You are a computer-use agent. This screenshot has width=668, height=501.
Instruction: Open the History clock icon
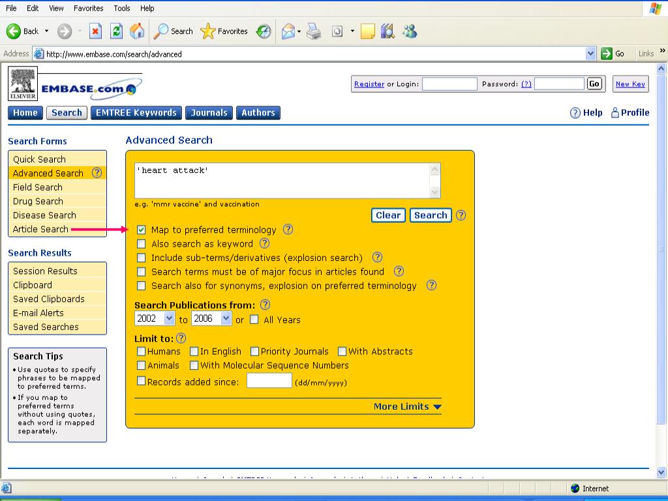pos(264,31)
